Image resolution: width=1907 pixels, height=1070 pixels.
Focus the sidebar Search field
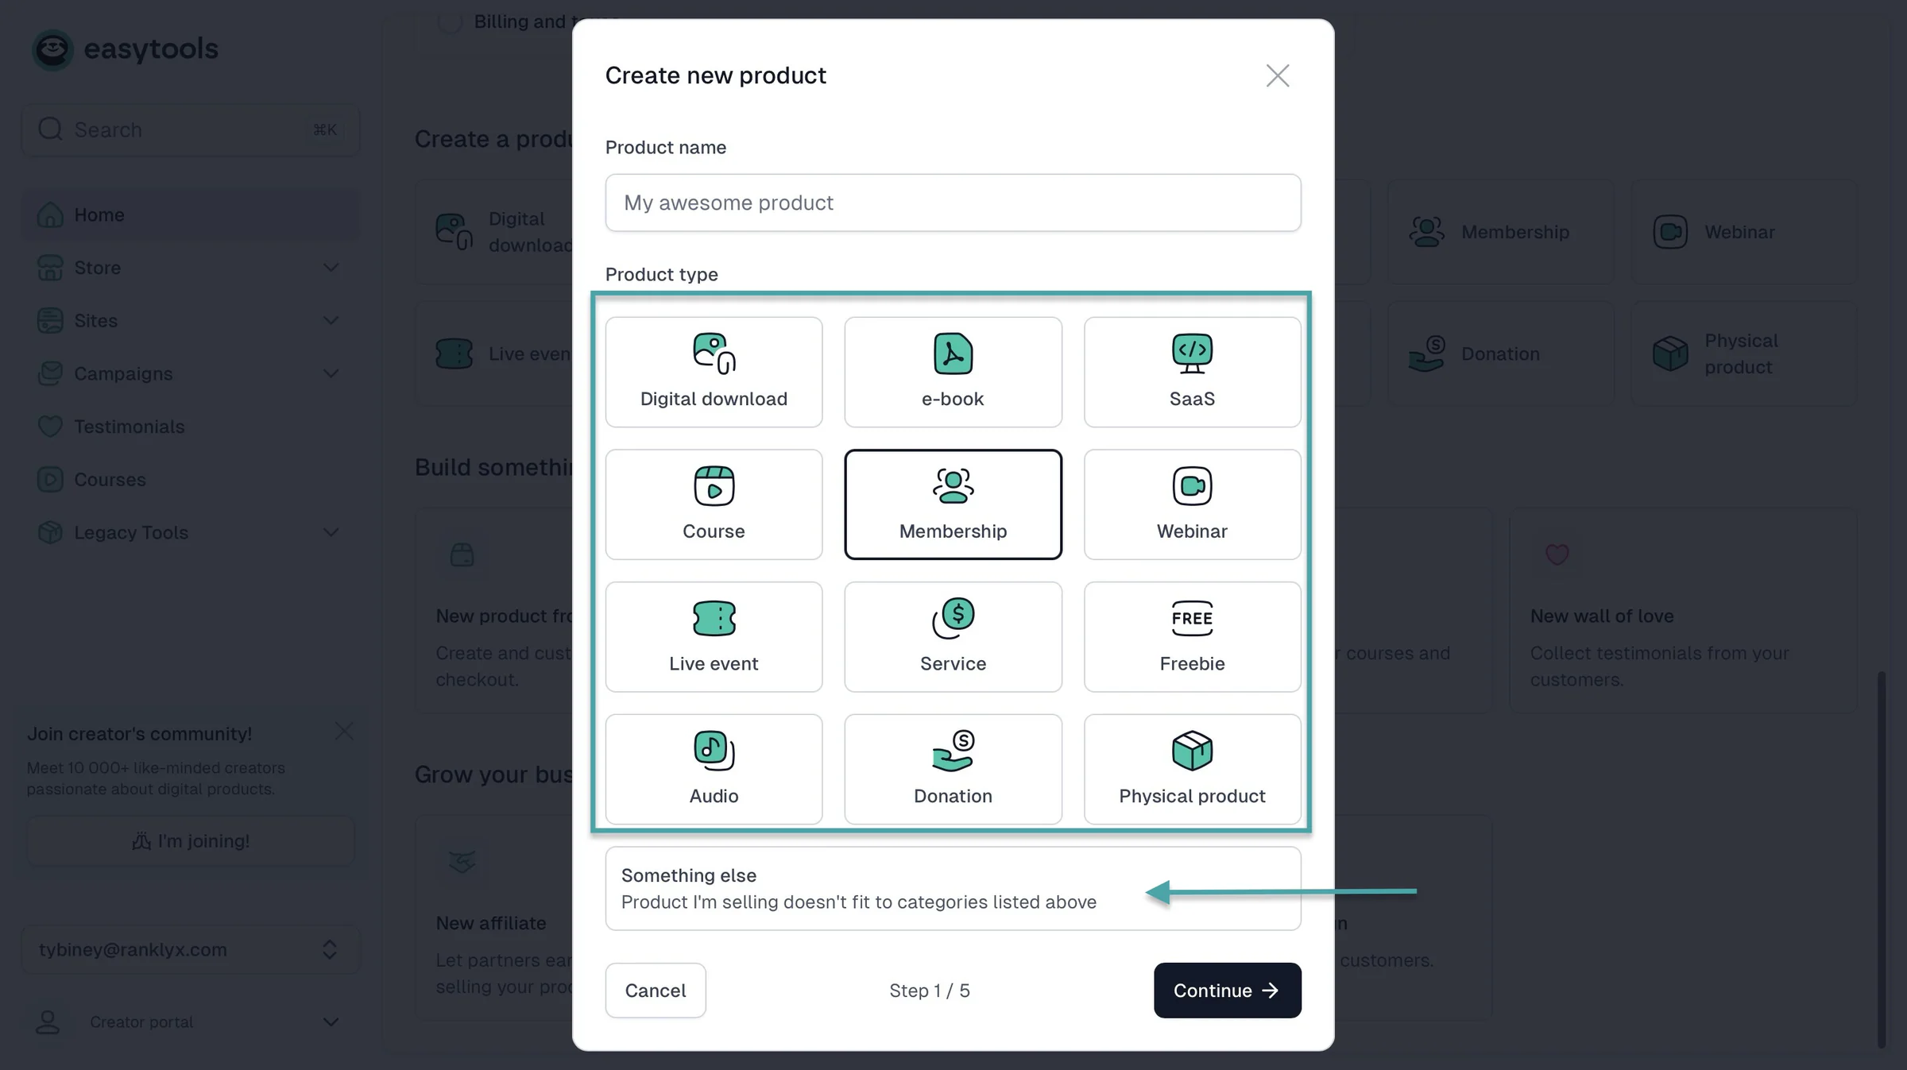191,129
